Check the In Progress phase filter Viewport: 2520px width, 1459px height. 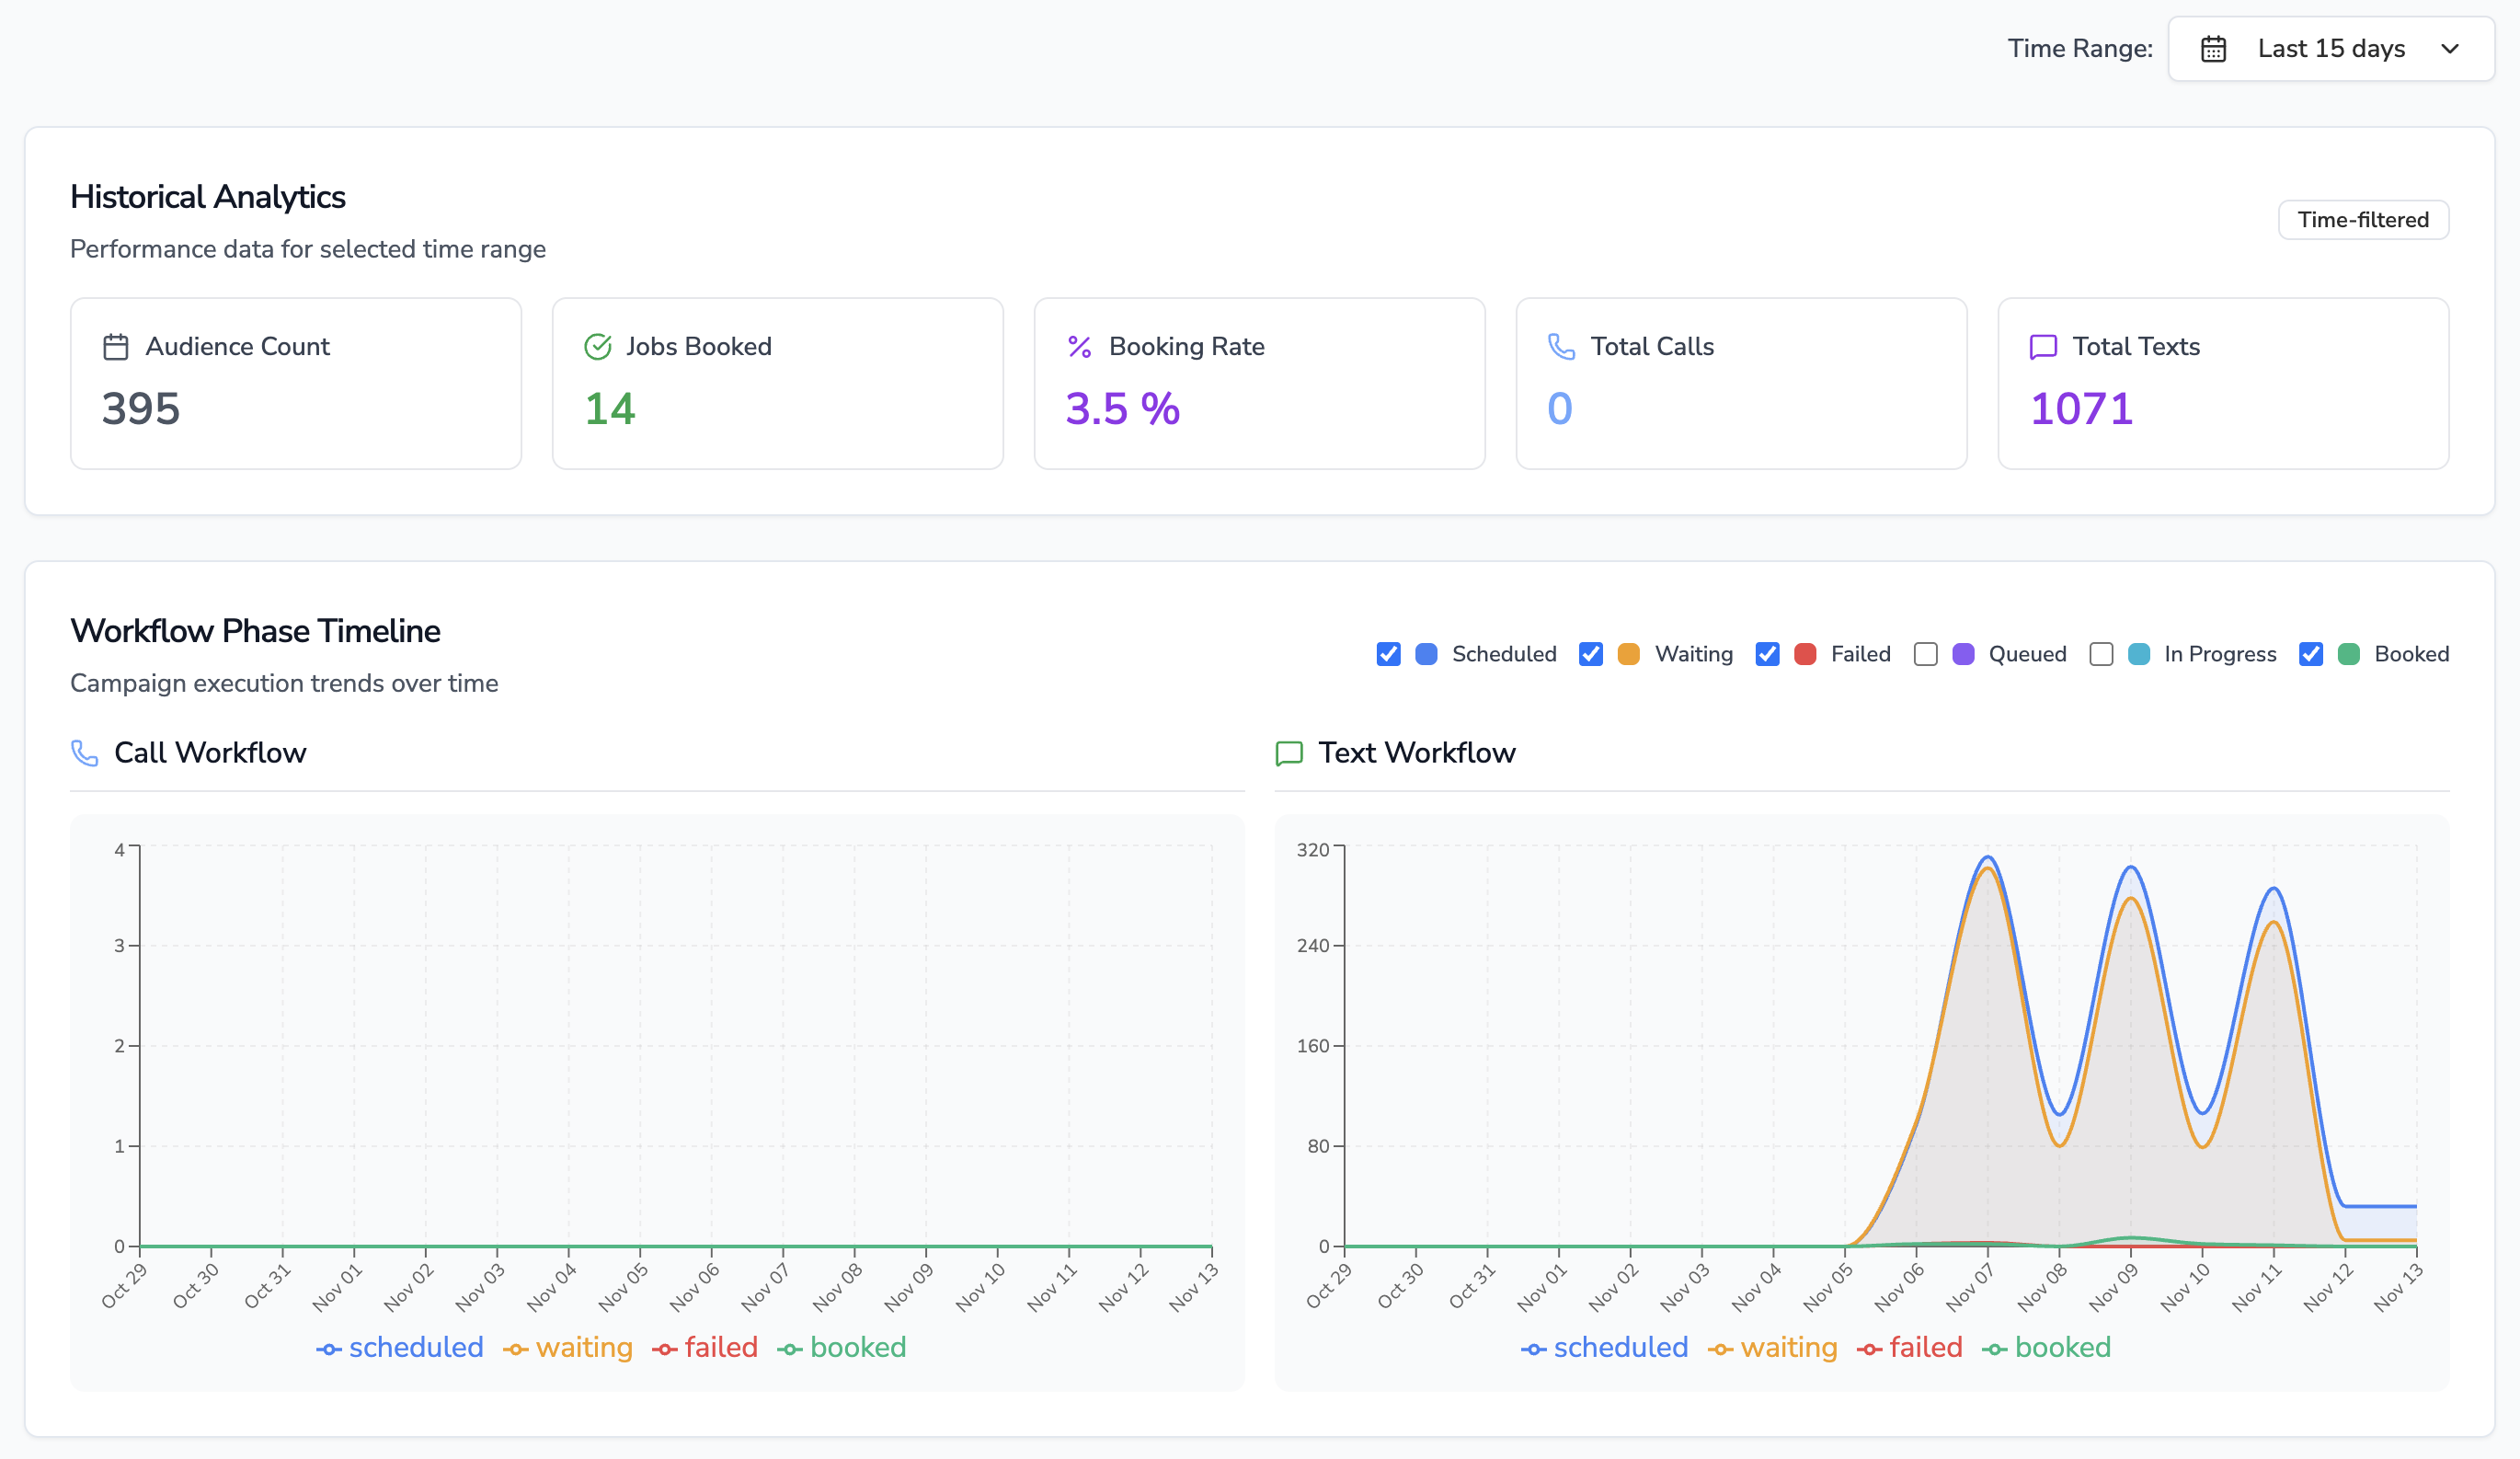(2101, 654)
